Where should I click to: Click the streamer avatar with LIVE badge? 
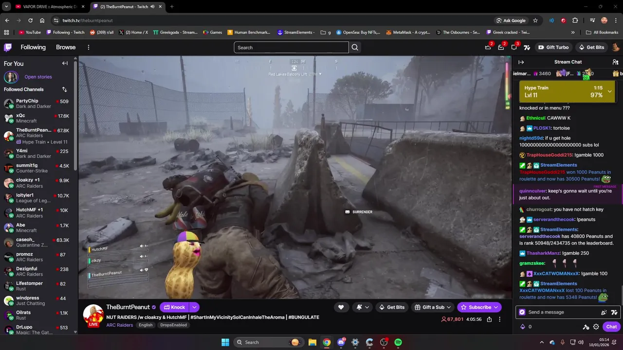click(x=93, y=315)
